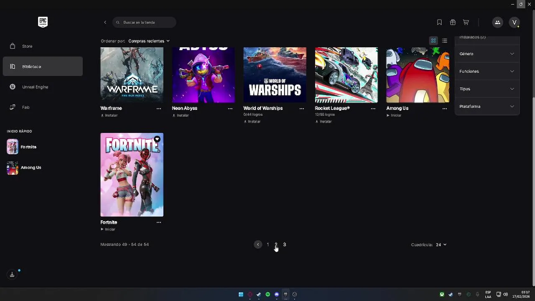Screen dimensions: 535x301
Task: Open the Cuadrícula 24 page size dropdown
Action: [441, 245]
